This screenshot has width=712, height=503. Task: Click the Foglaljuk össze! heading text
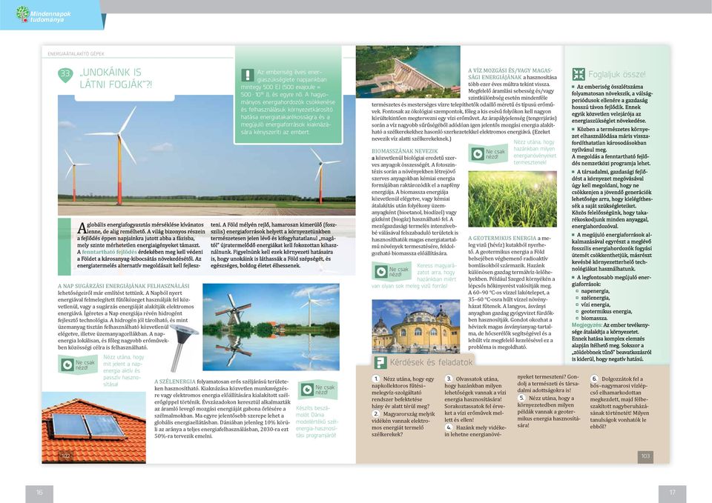point(616,74)
